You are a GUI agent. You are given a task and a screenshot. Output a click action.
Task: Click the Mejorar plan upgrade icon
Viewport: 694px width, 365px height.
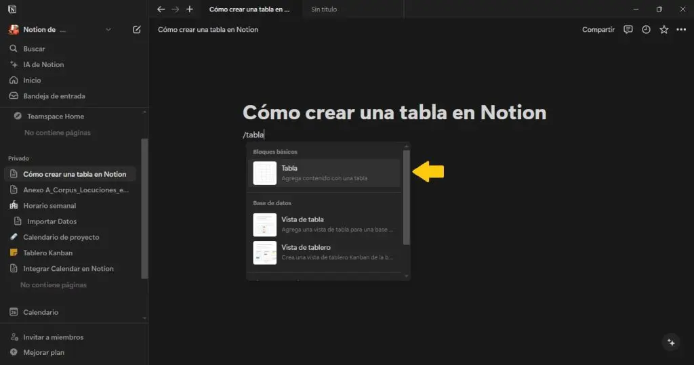pyautogui.click(x=14, y=352)
